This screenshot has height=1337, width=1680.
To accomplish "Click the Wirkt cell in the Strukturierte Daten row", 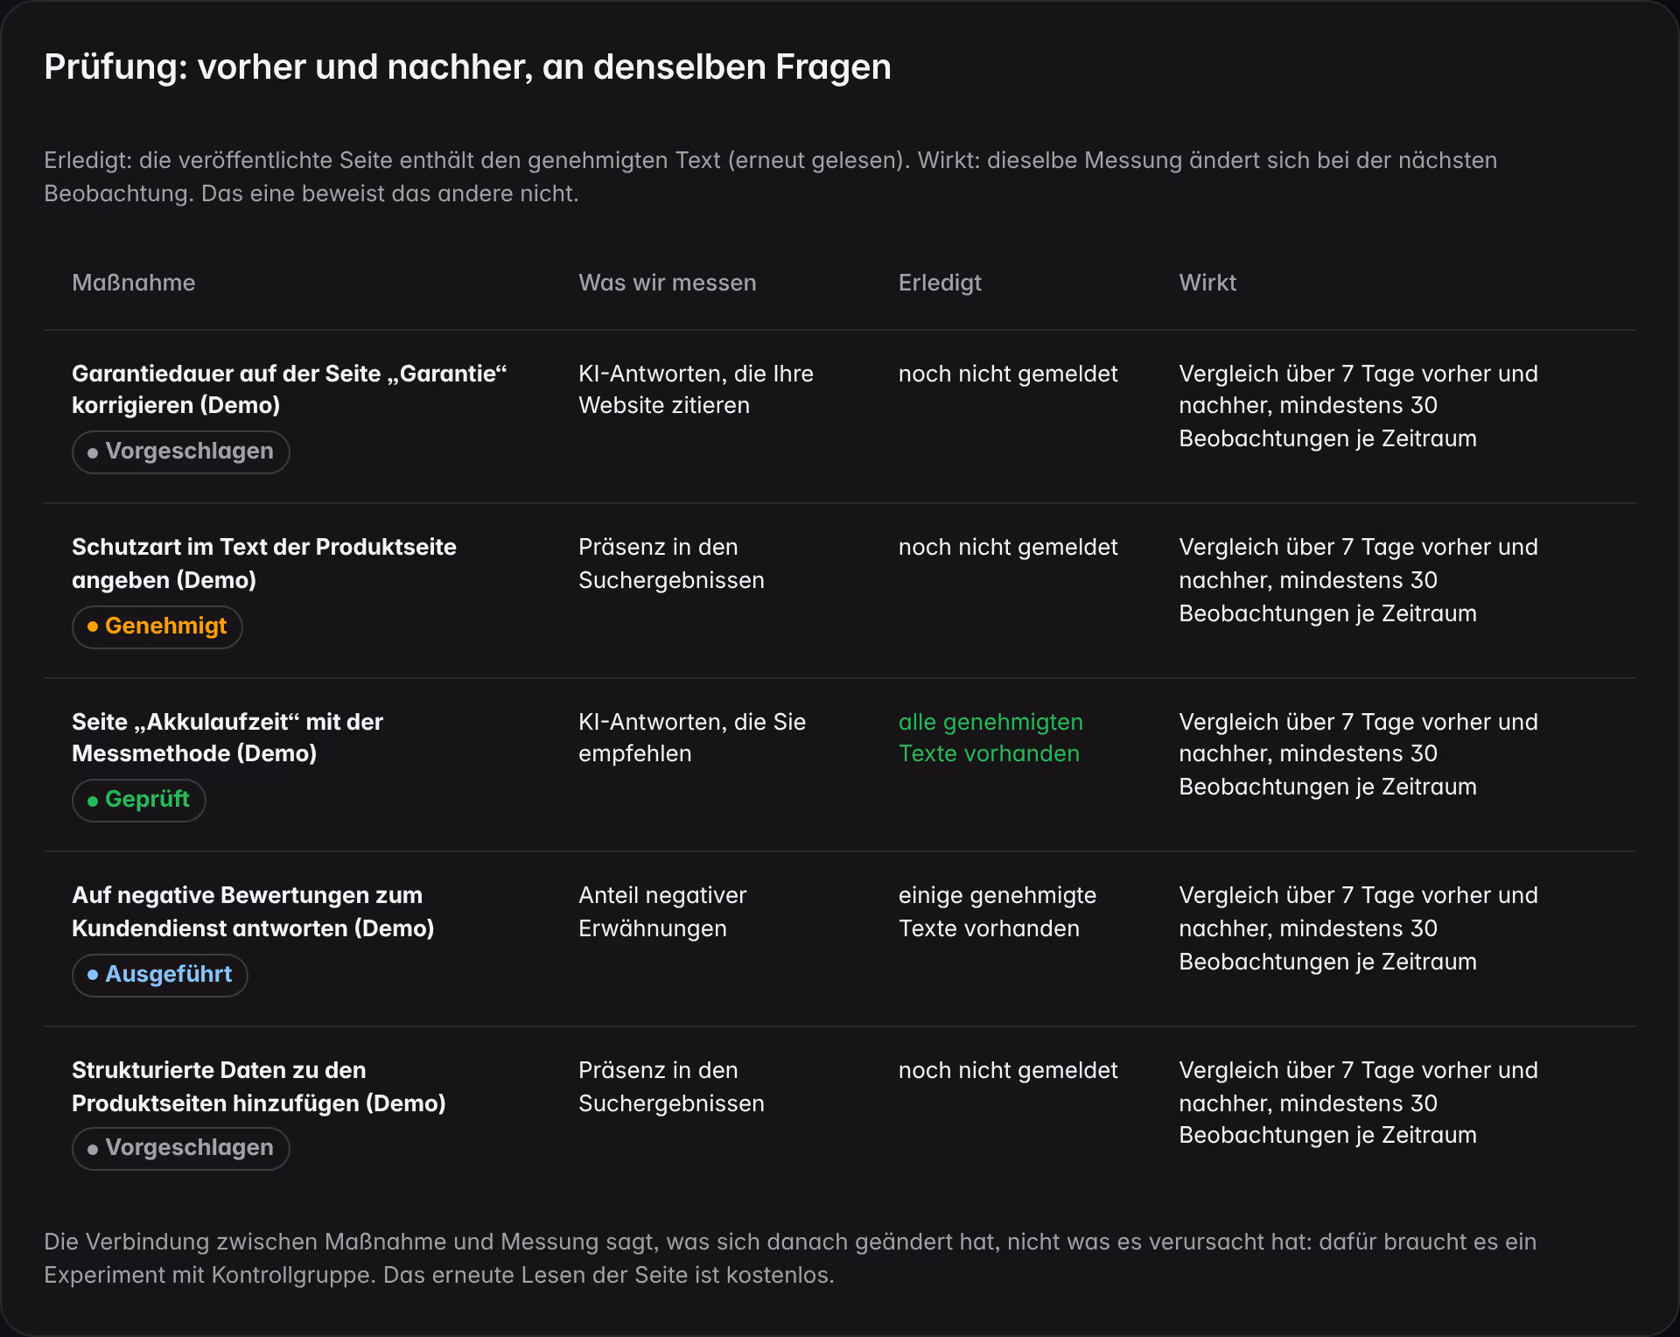I will 1358,1102.
